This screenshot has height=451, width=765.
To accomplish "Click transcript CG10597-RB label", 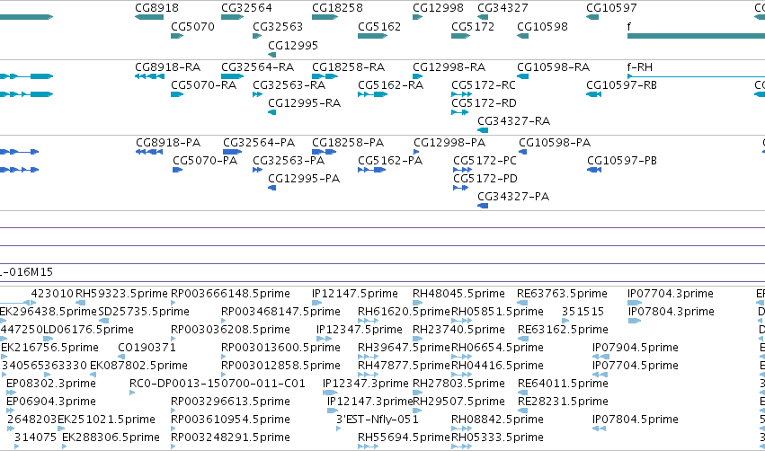I will 621,84.
